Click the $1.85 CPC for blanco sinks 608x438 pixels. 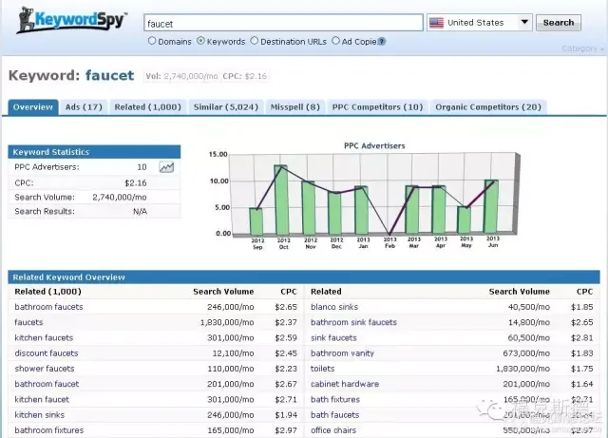[582, 307]
